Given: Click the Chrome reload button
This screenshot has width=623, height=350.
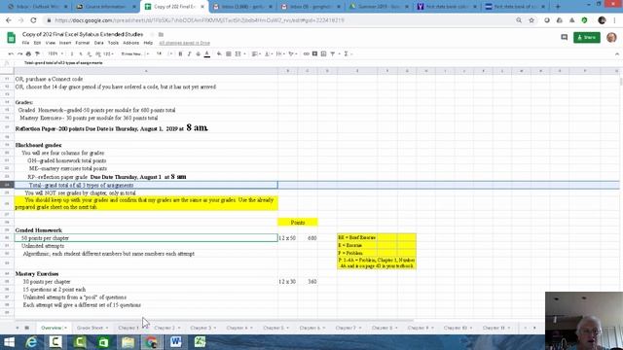Looking at the screenshot, I should (33, 20).
